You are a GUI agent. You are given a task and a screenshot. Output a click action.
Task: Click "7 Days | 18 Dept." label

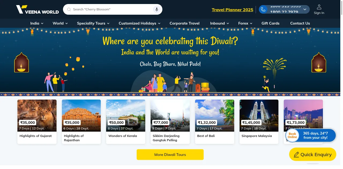[254, 128]
